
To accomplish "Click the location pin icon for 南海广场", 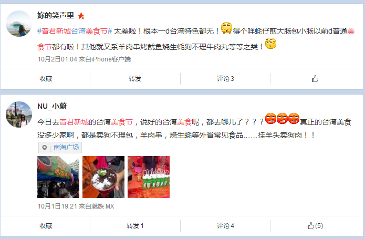I will click(x=45, y=148).
